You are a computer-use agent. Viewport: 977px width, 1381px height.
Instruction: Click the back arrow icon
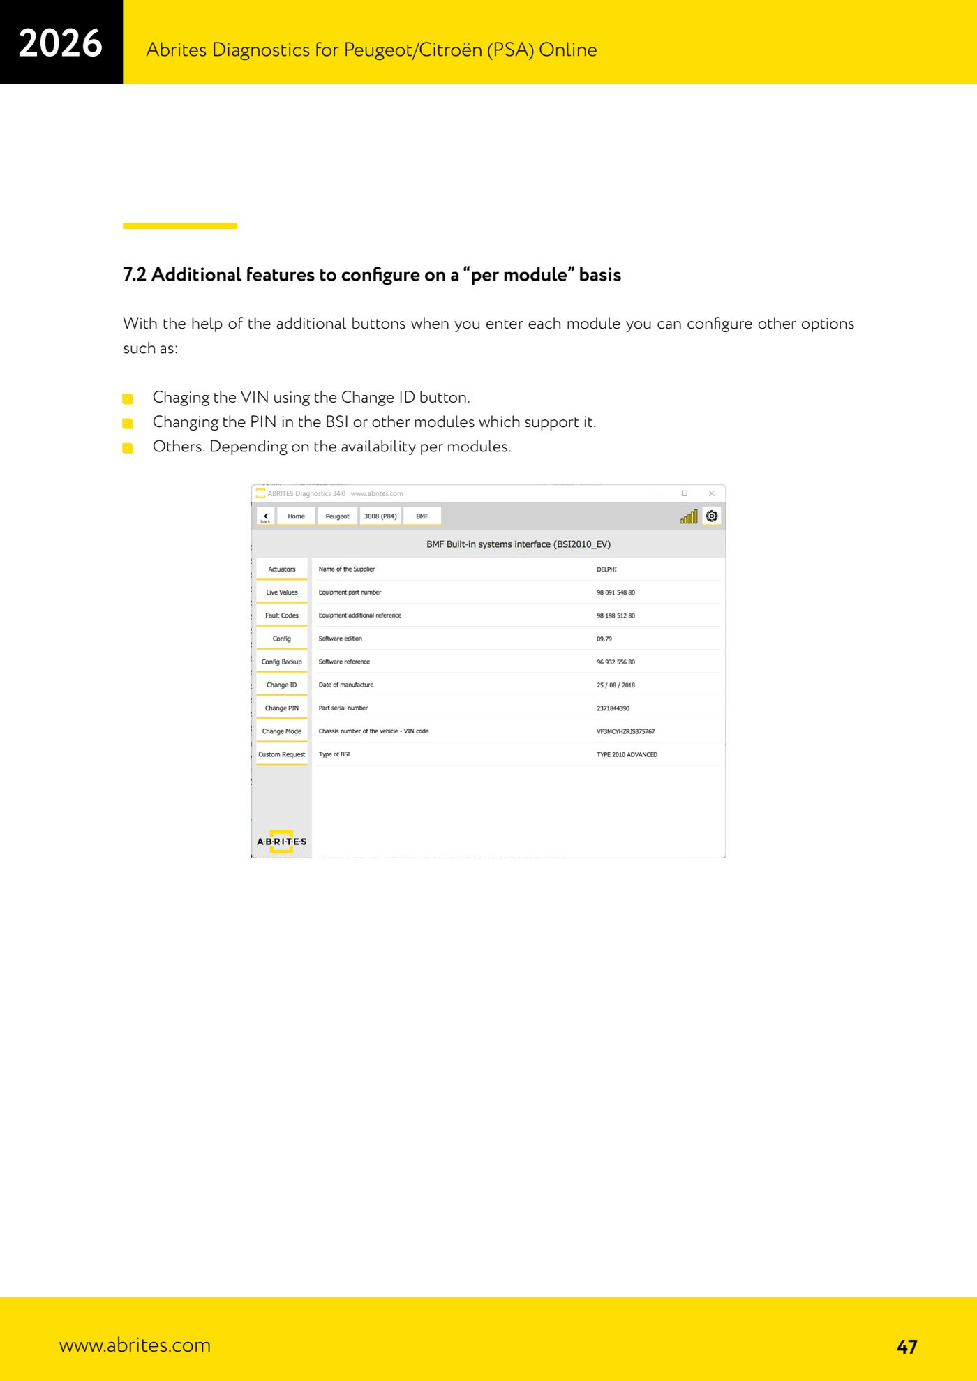266,516
